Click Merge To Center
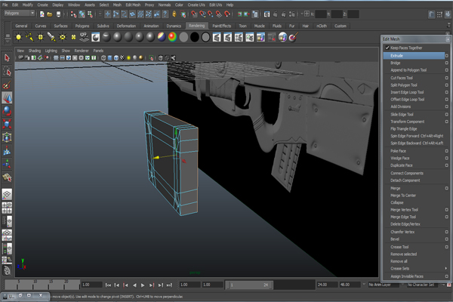The height and width of the screenshot is (302, 453). coord(403,196)
